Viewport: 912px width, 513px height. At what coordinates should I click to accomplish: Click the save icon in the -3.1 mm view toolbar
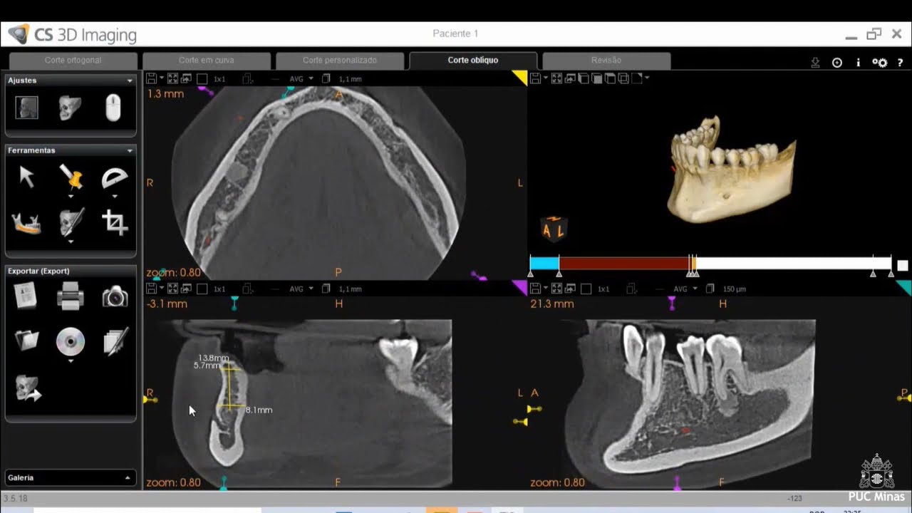[x=151, y=289]
